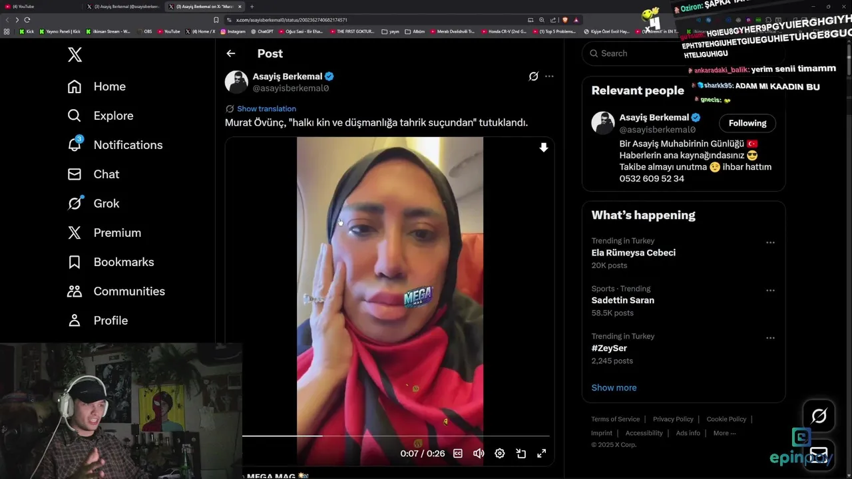The width and height of the screenshot is (852, 479).
Task: Toggle video closed captions
Action: click(x=458, y=454)
